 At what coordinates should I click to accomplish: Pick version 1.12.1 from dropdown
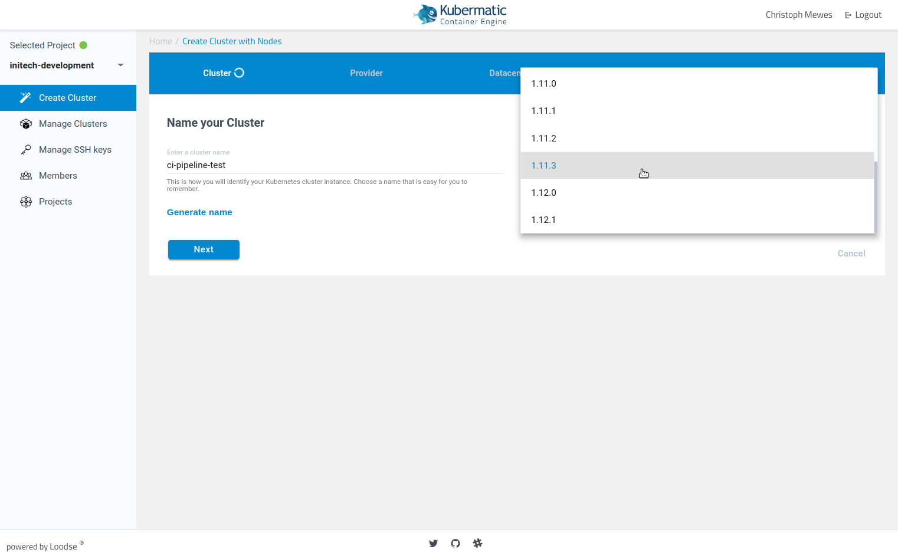click(697, 220)
